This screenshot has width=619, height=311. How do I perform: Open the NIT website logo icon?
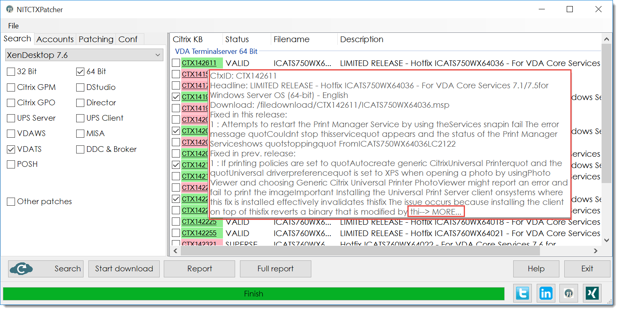click(x=569, y=293)
